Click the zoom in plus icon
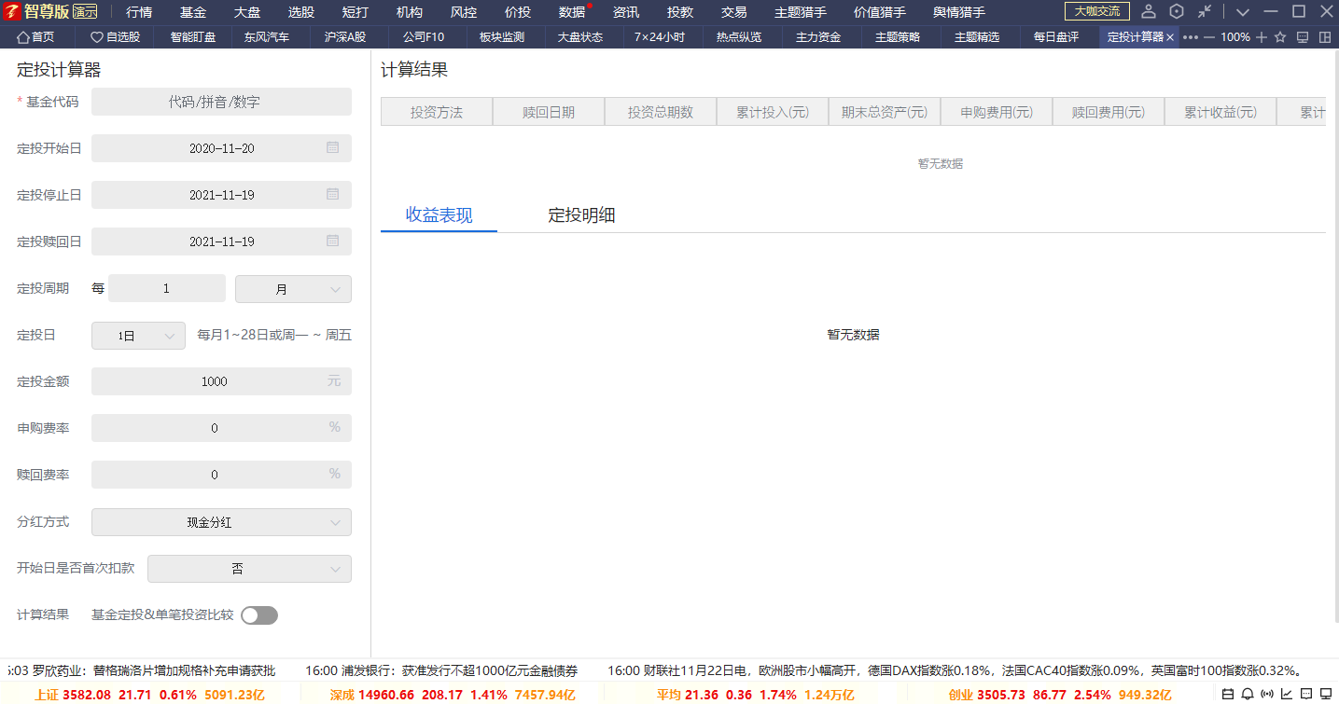1339x704 pixels. [x=1262, y=37]
